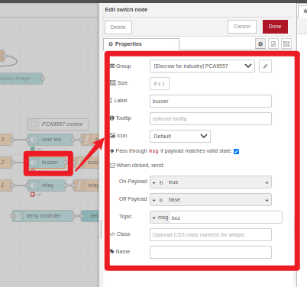Click the Done button
Viewport: 307px width, 287px height.
pos(275,27)
